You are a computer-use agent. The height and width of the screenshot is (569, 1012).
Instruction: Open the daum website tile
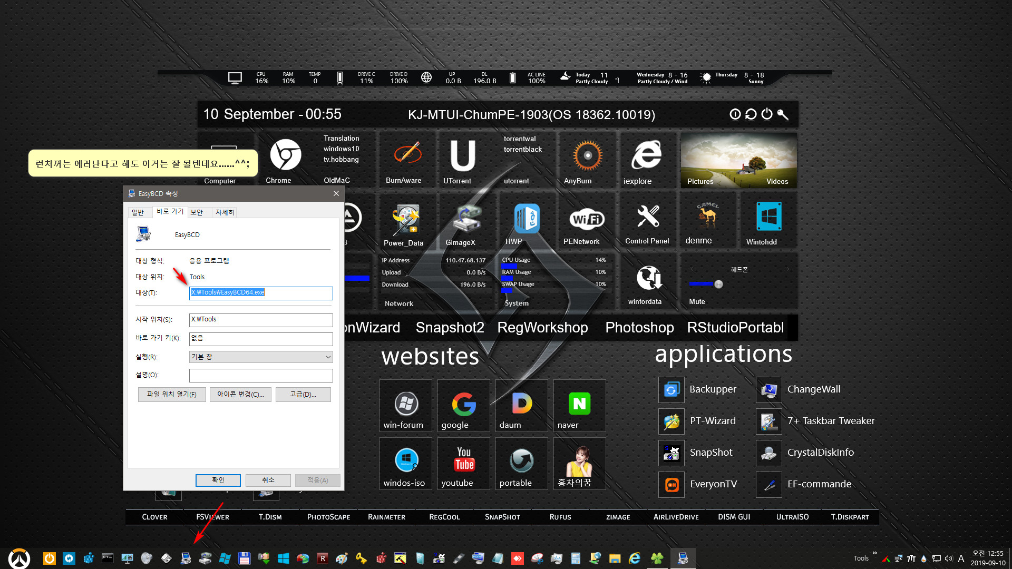(522, 405)
